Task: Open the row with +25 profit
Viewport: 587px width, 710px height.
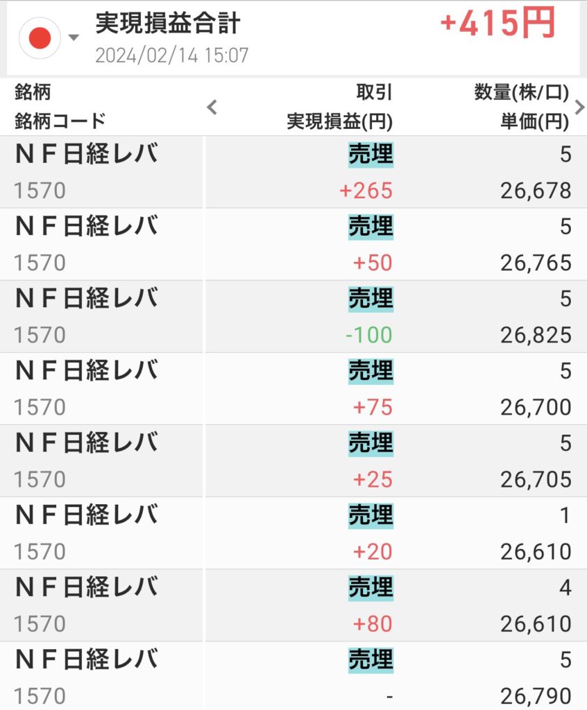Action: pyautogui.click(x=293, y=460)
